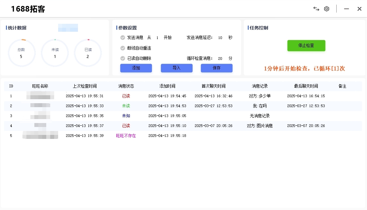
Task: Click added time 2025-04-13 19:54:53
Action: point(167,106)
